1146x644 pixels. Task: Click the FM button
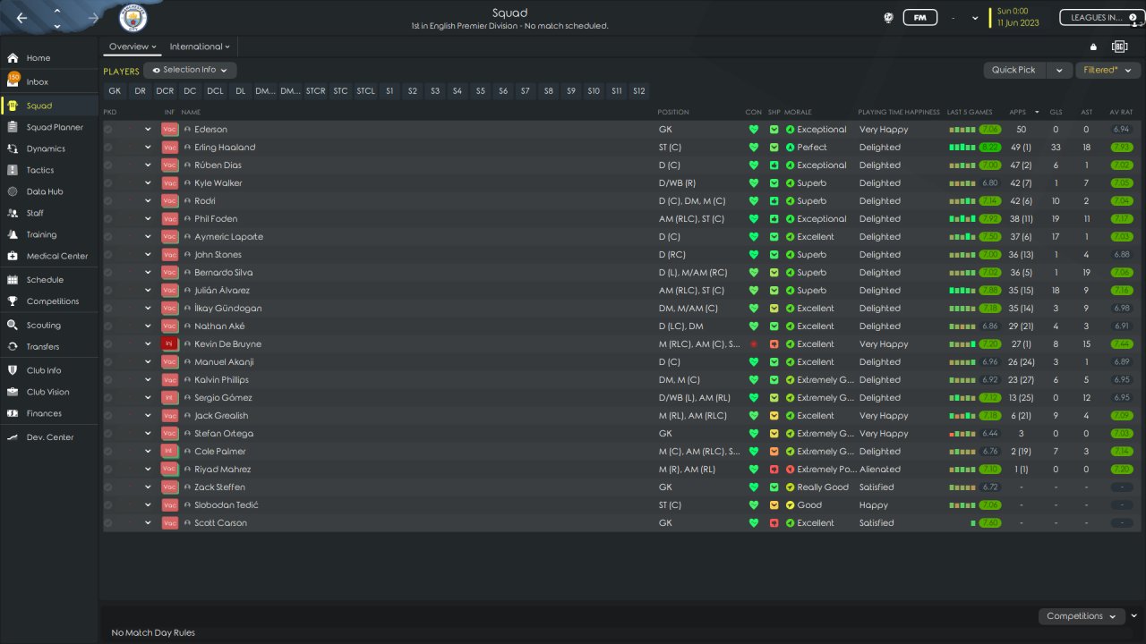coord(919,18)
